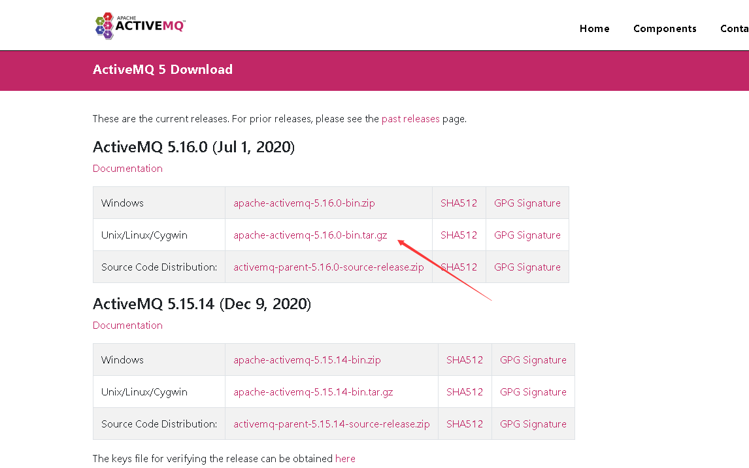Click the Apache ActiveMQ logo
Viewport: 749px width, 468px height.
pyautogui.click(x=140, y=25)
